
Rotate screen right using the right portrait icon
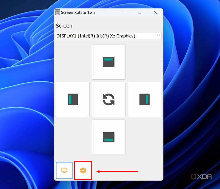point(144,99)
